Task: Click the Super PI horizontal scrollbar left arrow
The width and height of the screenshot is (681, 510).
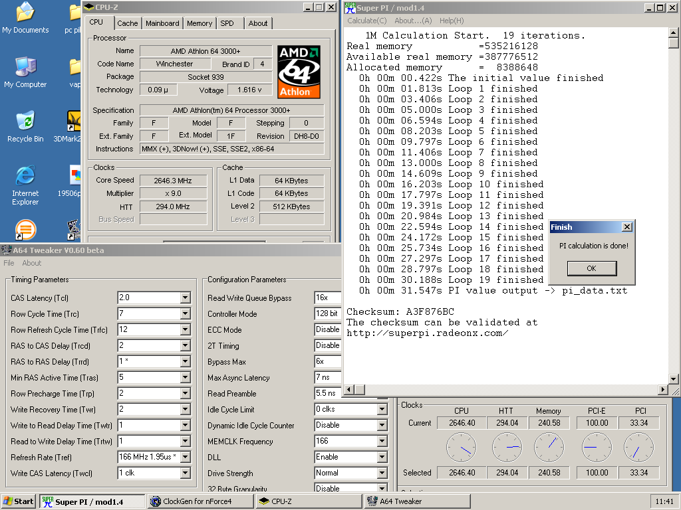Action: coord(348,389)
